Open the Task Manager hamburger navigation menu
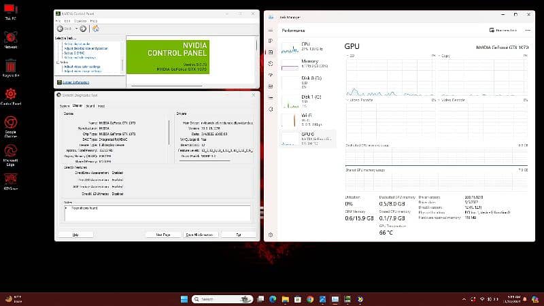 point(271,30)
